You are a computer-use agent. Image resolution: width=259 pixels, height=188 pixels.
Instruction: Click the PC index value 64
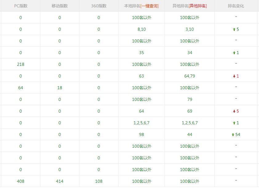(x=21, y=88)
